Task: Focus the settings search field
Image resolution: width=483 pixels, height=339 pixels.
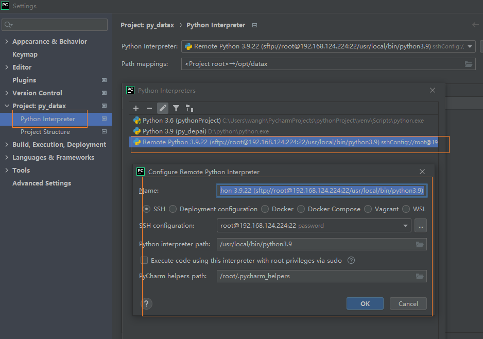Action: tap(55, 25)
